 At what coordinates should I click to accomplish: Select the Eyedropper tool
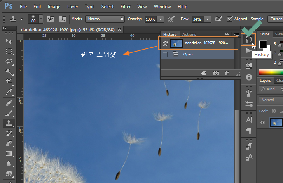pos(9,92)
